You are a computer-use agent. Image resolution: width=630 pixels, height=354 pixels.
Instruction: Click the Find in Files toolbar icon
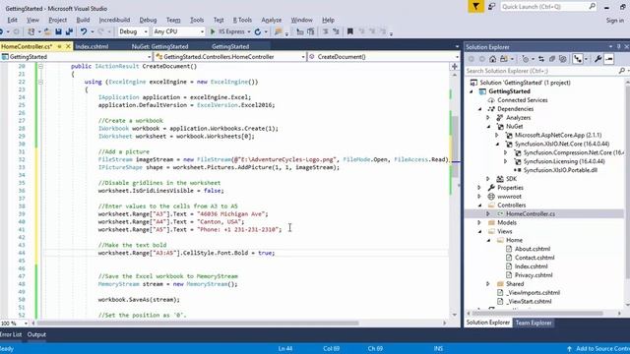click(278, 31)
